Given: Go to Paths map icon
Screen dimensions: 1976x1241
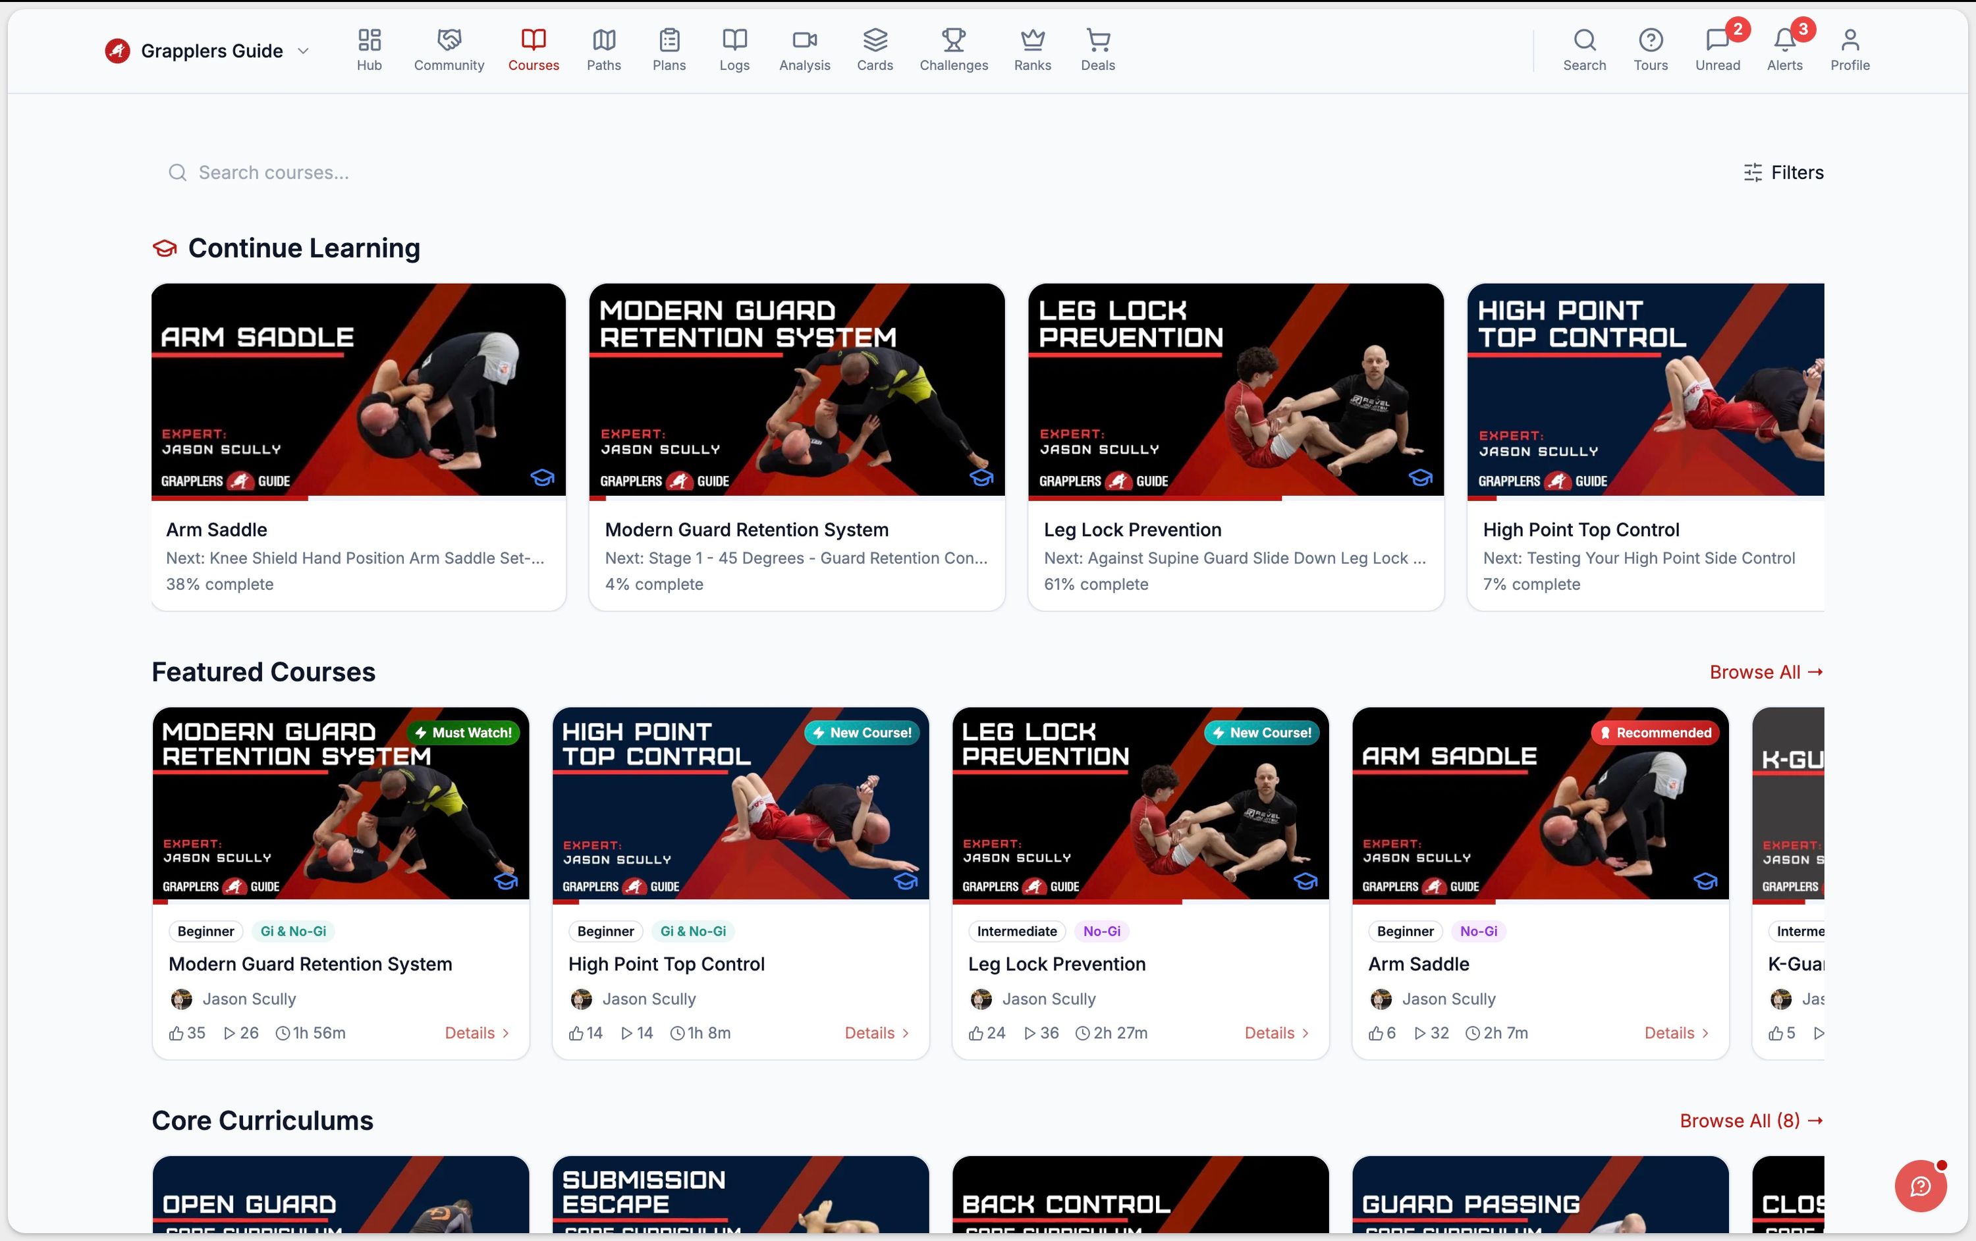Looking at the screenshot, I should click(604, 40).
